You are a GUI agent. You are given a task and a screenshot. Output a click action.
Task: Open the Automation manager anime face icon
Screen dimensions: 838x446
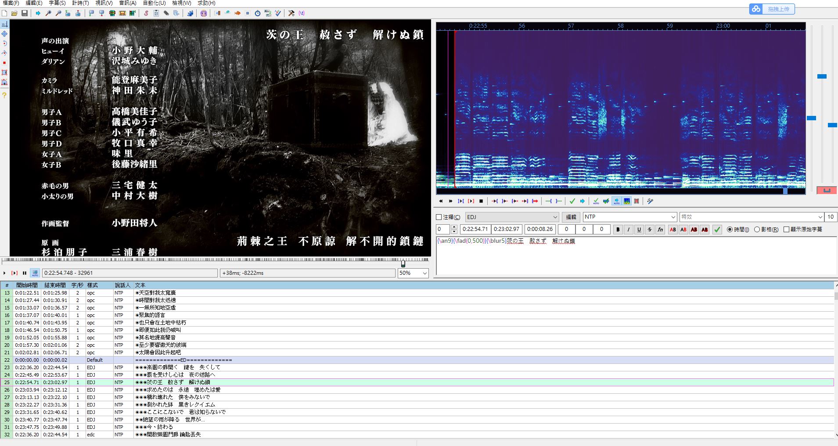pyautogui.click(x=204, y=13)
